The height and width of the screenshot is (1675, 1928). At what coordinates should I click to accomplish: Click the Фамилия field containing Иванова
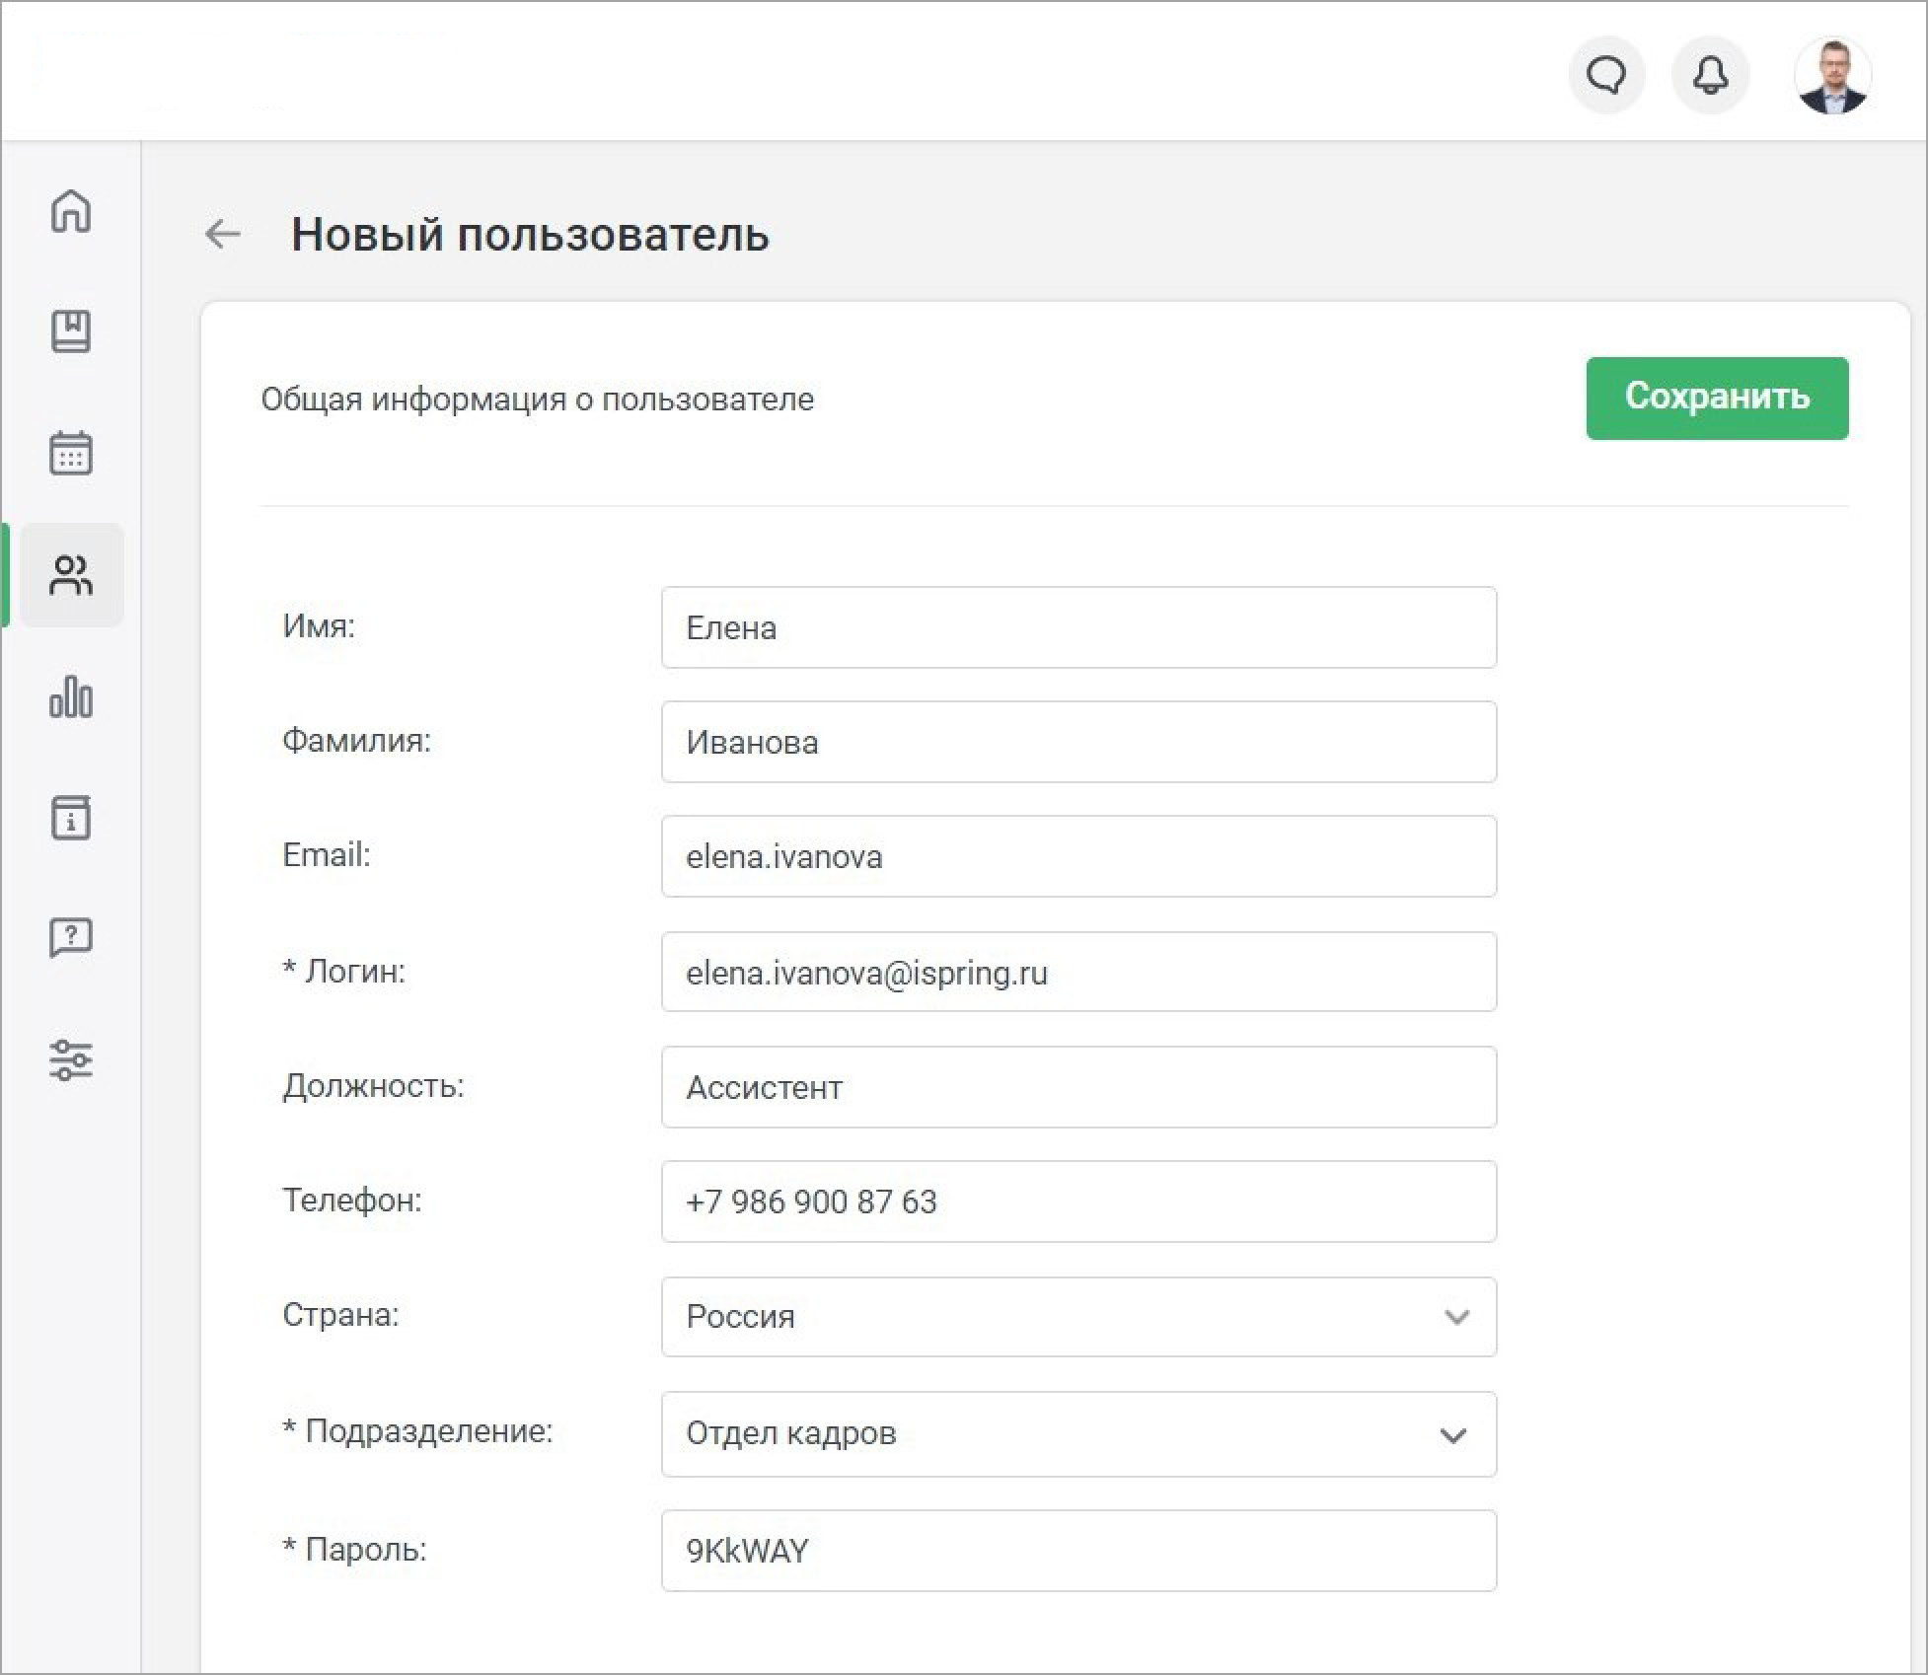tap(1078, 742)
